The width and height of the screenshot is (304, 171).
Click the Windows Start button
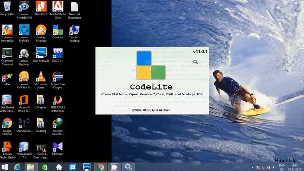(4, 167)
